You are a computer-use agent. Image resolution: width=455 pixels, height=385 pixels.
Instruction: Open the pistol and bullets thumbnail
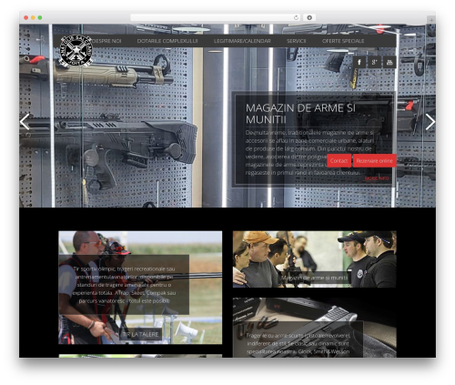(315, 328)
